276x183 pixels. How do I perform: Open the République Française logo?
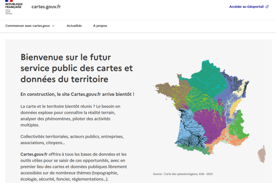tap(14, 7)
